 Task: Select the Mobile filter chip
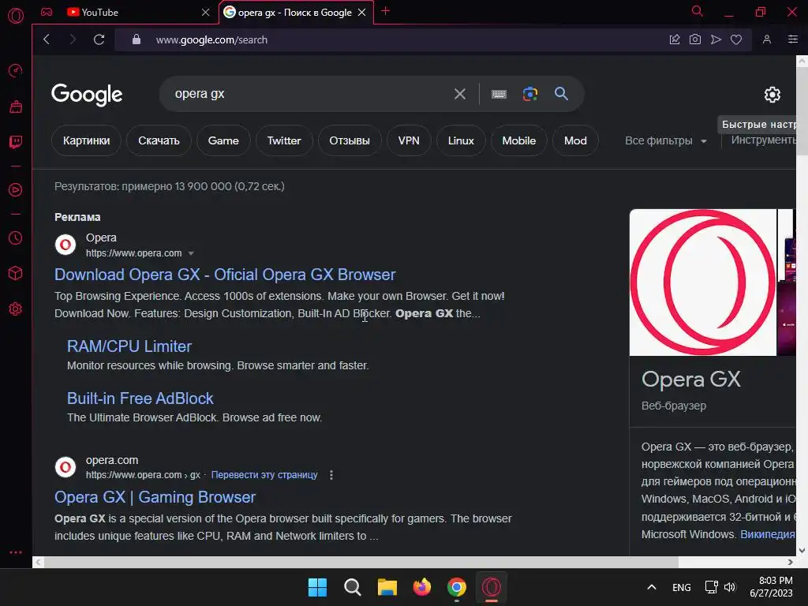pyautogui.click(x=519, y=140)
